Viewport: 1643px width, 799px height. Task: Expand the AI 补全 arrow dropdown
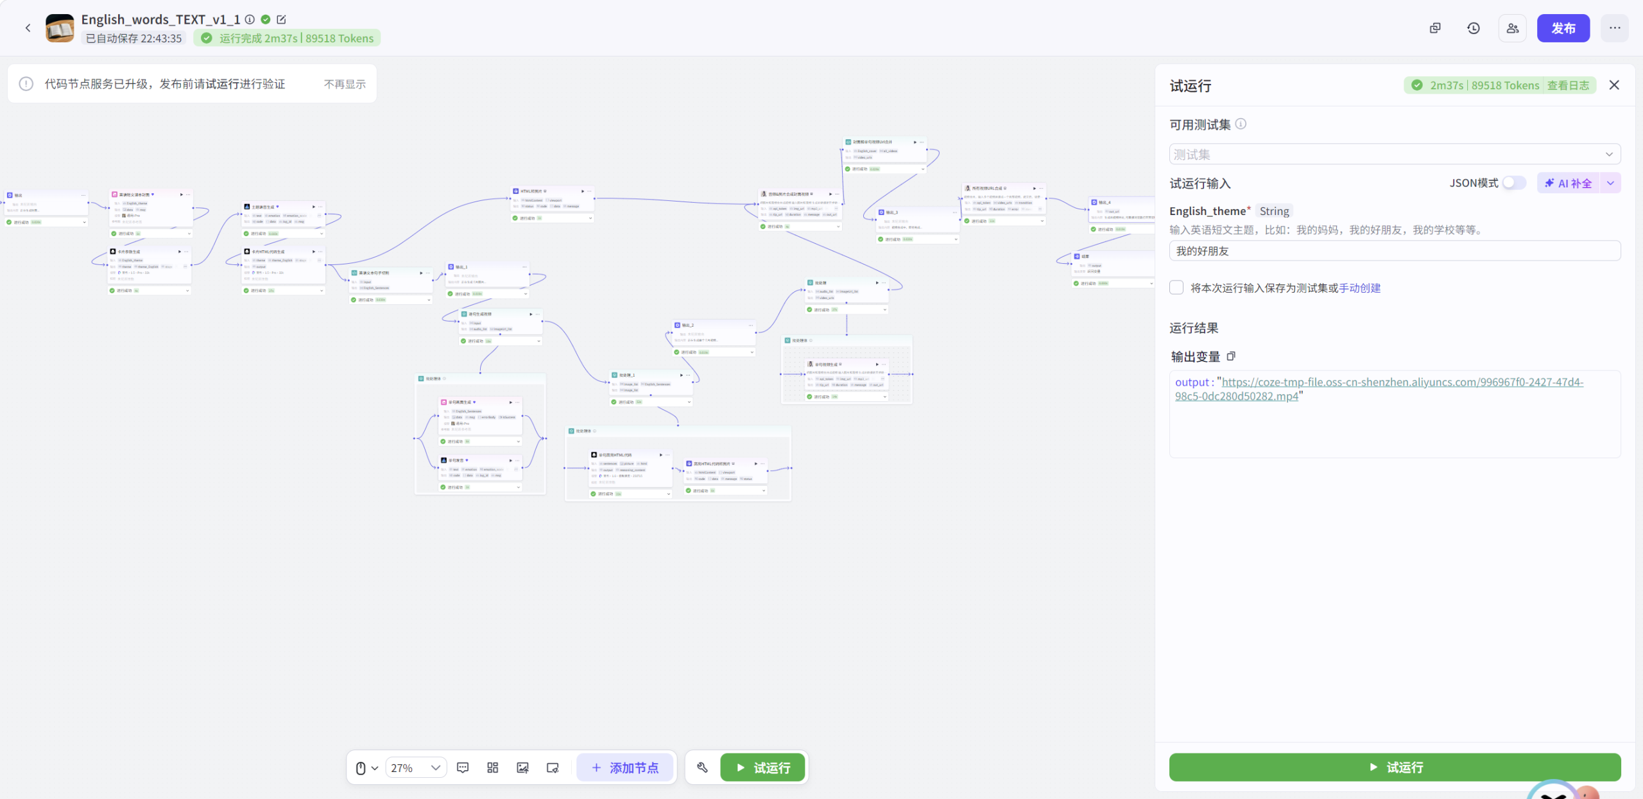coord(1611,183)
